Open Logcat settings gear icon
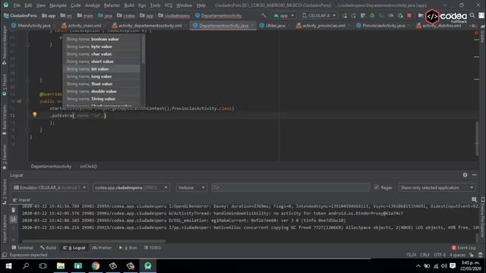Viewport: 486px width, 273px height. 465,175
